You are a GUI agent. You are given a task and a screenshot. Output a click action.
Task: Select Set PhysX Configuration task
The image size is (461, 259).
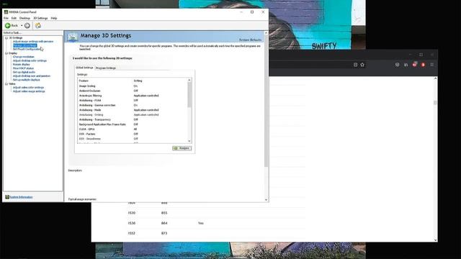[x=27, y=50]
